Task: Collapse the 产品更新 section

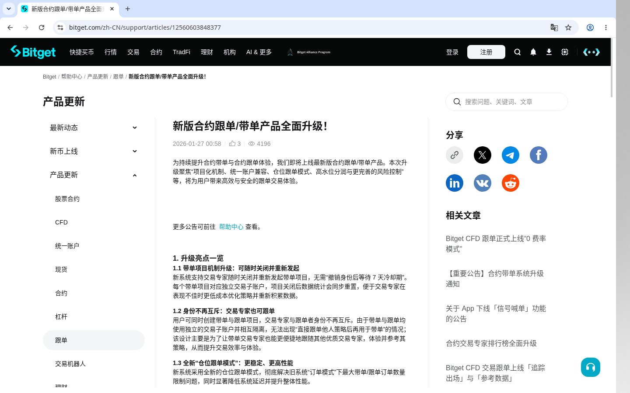Action: [94, 175]
